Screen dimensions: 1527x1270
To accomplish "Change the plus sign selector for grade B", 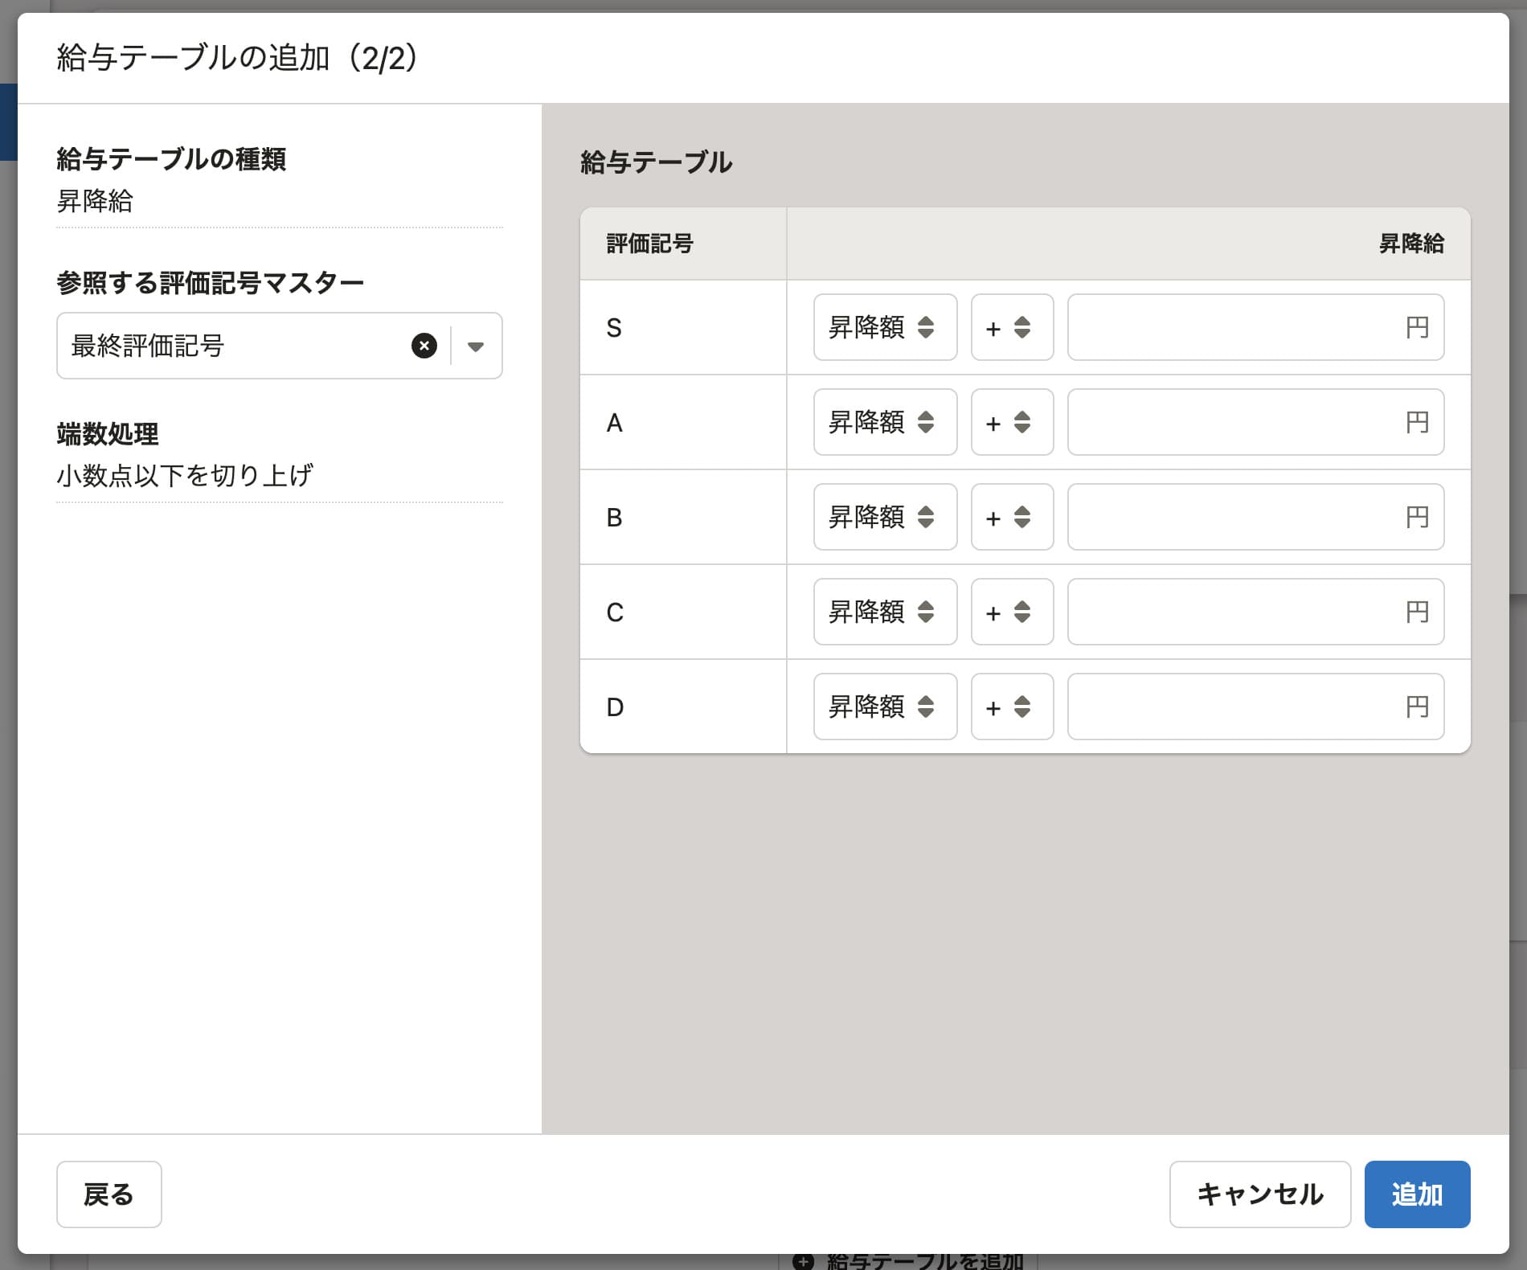I will point(1011,517).
